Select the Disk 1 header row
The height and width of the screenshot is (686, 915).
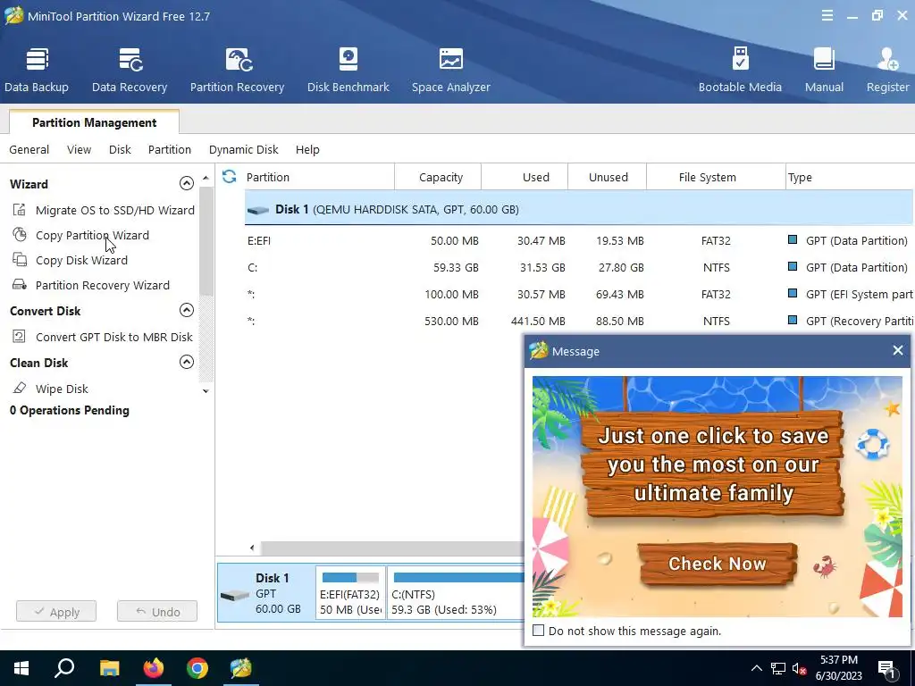pos(579,209)
